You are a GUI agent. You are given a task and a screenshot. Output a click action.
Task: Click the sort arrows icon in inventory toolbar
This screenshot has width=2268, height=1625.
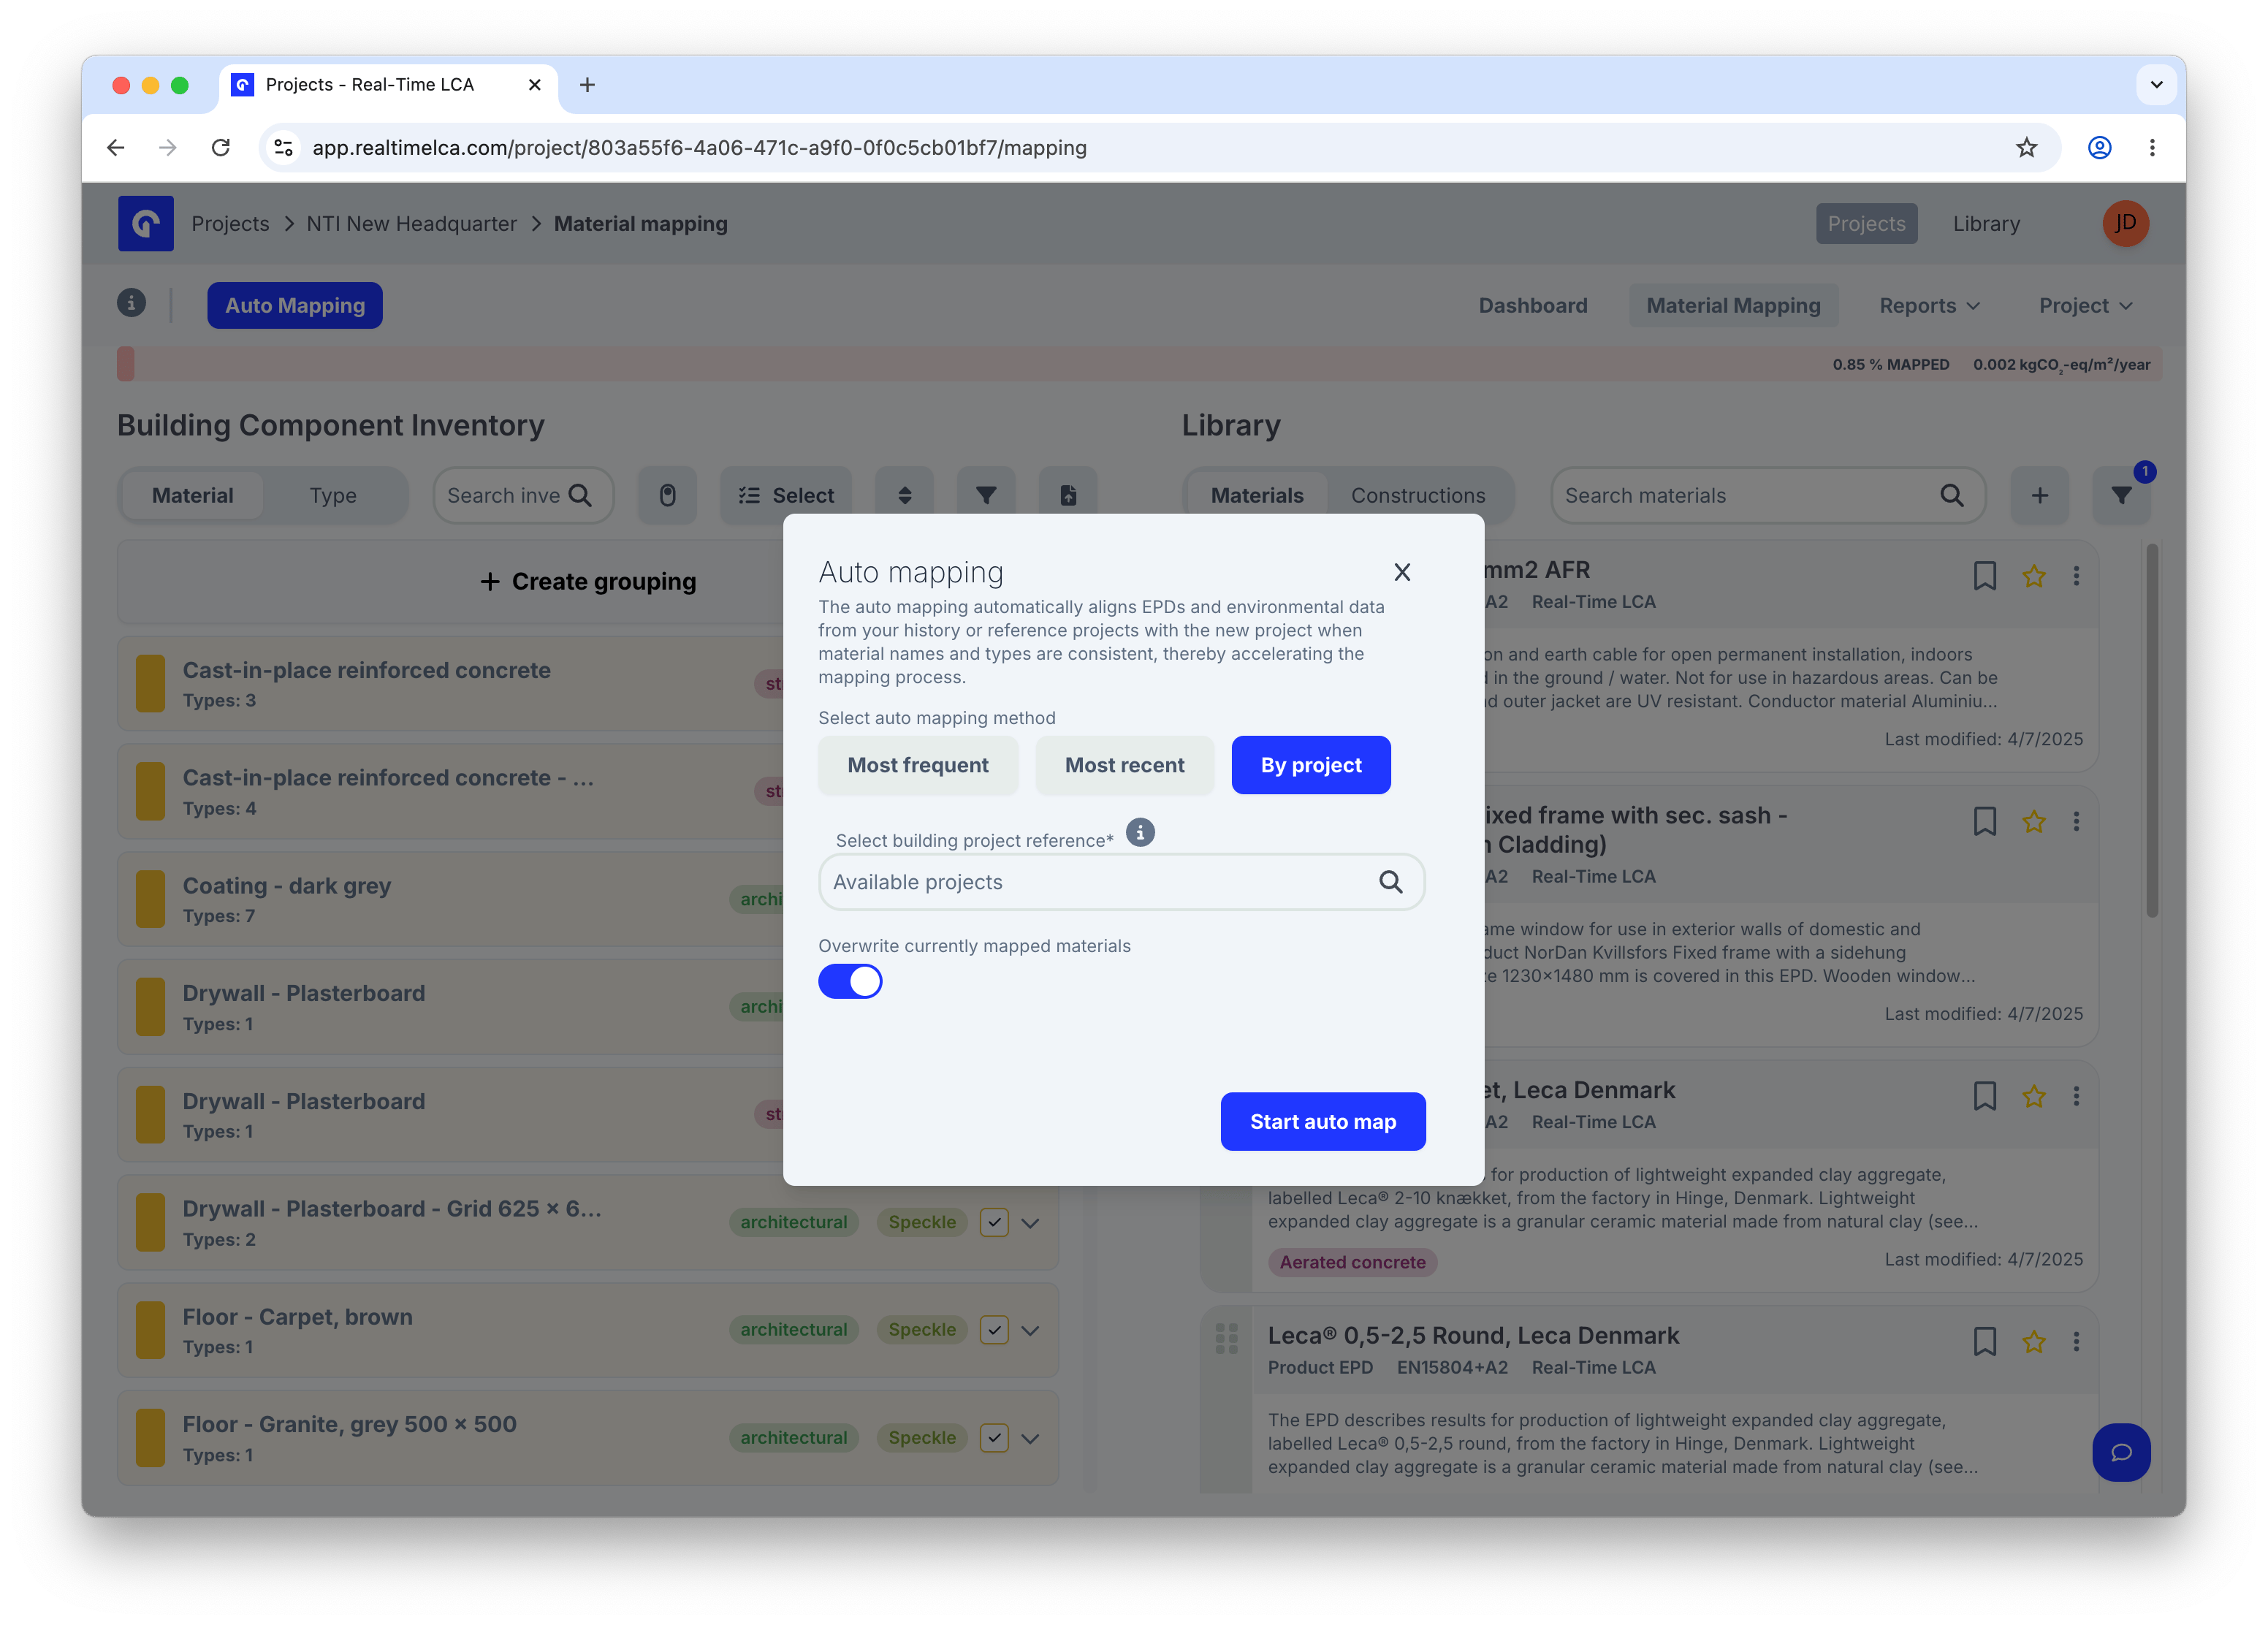coord(904,495)
